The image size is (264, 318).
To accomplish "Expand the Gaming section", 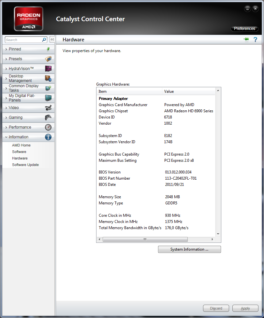I will (x=28, y=118).
